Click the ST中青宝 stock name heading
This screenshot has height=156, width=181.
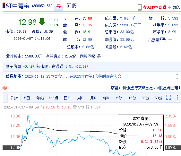[18, 6]
